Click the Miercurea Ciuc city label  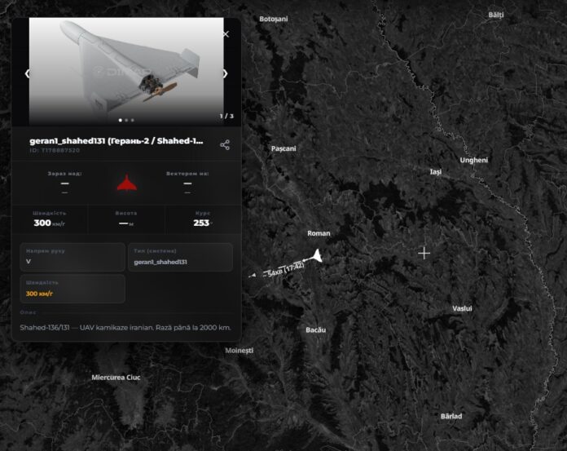click(x=116, y=377)
